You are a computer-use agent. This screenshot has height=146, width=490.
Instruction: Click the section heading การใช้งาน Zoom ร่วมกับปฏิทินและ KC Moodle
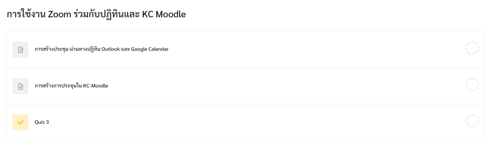pos(96,15)
